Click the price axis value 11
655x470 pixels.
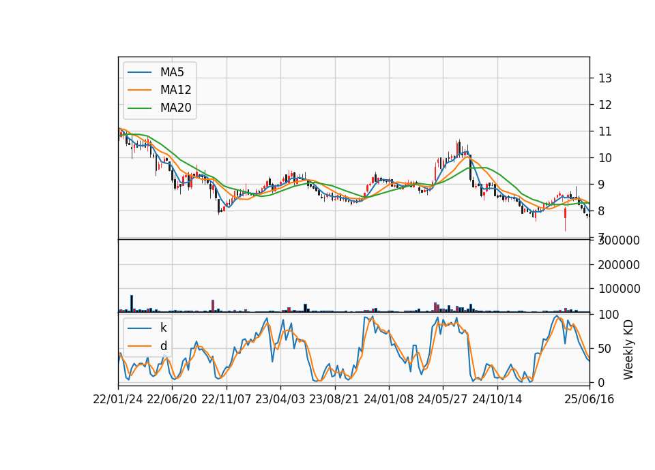point(605,131)
